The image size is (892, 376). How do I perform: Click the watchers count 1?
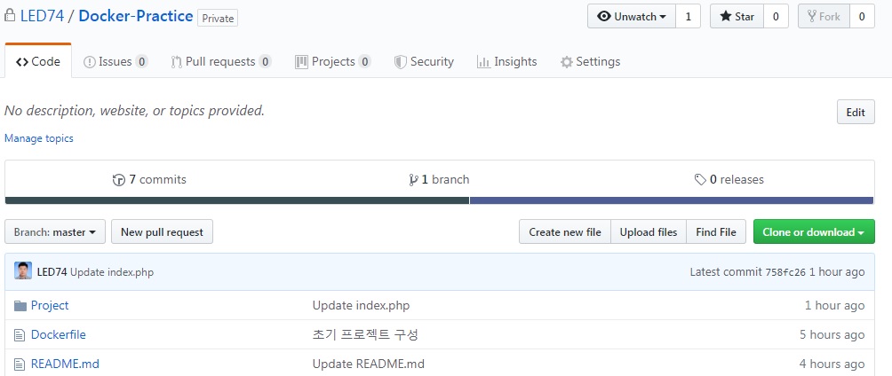pos(688,17)
